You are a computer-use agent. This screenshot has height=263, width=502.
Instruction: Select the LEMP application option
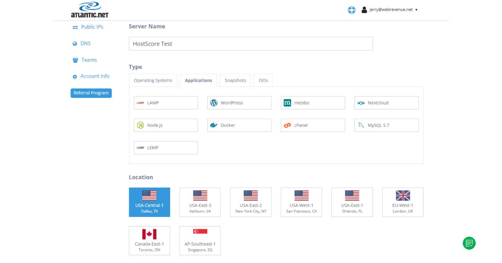coord(166,148)
